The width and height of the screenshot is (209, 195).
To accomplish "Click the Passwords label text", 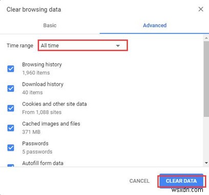I will 35,143.
